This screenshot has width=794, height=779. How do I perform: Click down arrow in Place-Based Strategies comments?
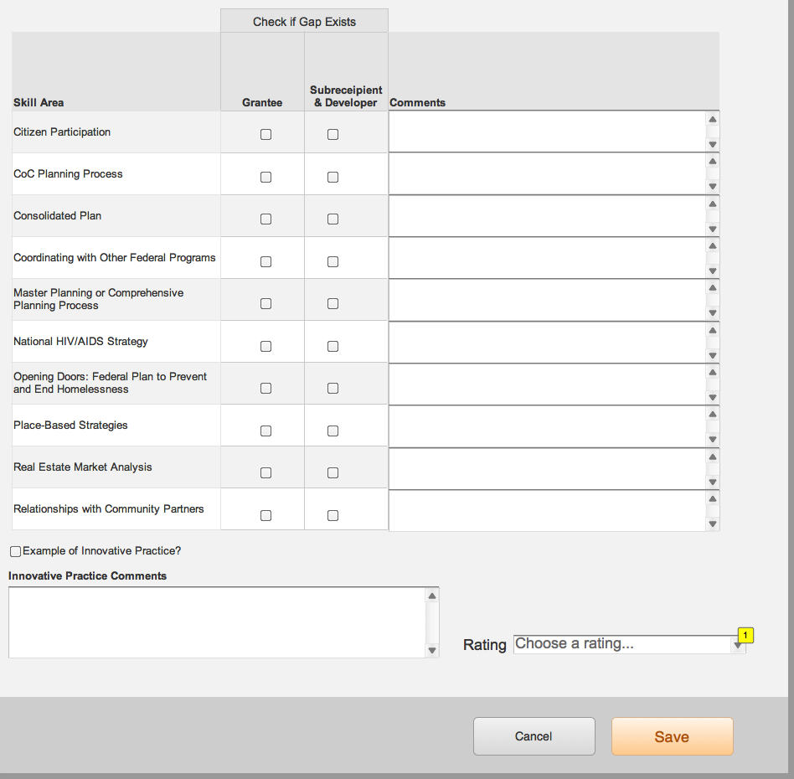coord(713,440)
